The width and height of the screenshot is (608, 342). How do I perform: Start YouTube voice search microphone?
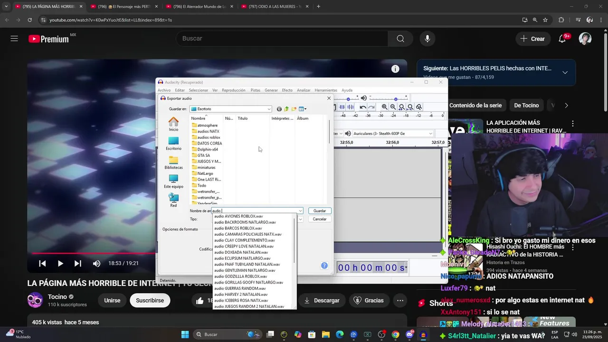pos(427,38)
